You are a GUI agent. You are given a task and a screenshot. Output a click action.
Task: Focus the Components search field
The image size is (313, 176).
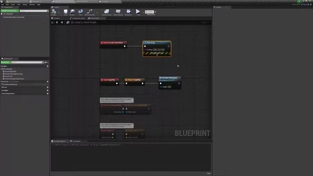pos(34,11)
